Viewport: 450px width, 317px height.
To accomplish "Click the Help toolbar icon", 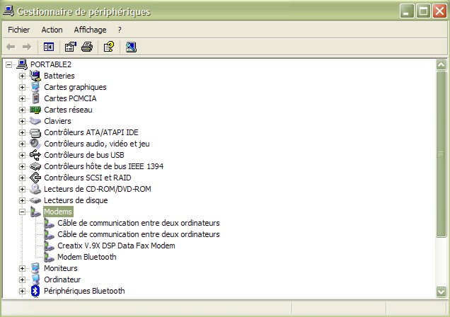I will [108, 47].
